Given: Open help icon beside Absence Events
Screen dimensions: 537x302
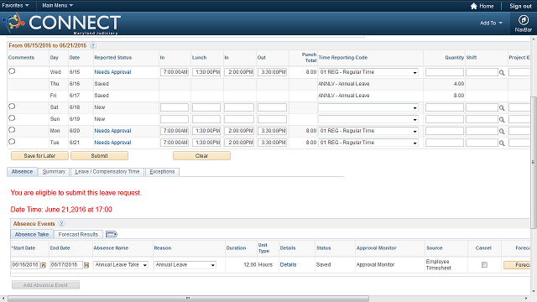Looking at the screenshot, I should 61,224.
